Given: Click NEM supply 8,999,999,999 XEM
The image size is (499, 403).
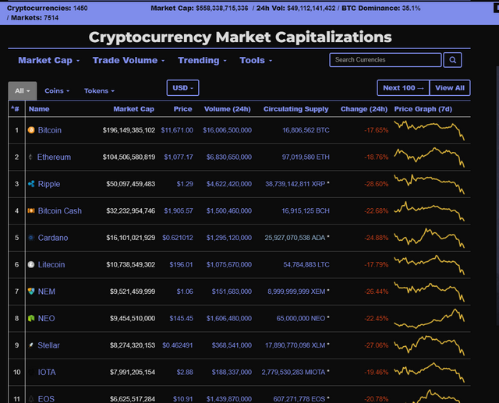Looking at the screenshot, I should [x=296, y=292].
